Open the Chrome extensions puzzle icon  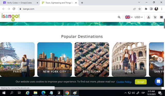146,9
